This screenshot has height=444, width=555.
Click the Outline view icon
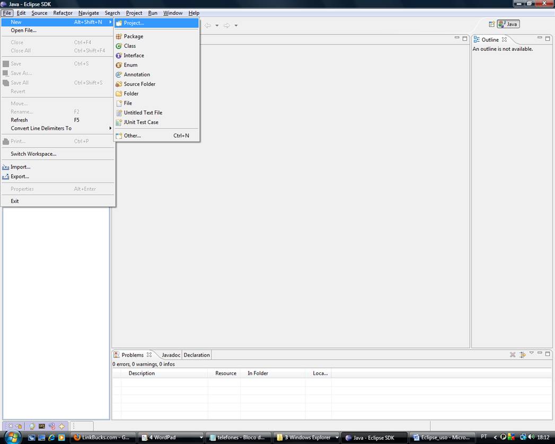pos(477,40)
